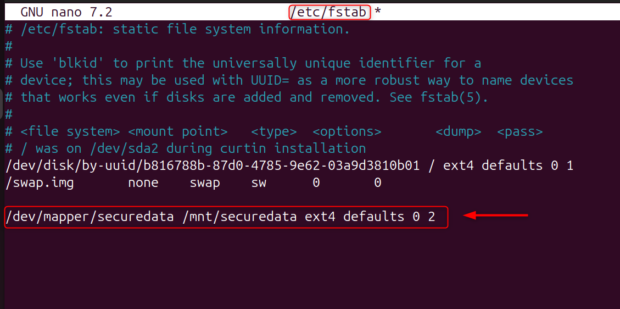The height and width of the screenshot is (309, 620).
Task: Click the <options> column header comment
Action: (x=347, y=132)
